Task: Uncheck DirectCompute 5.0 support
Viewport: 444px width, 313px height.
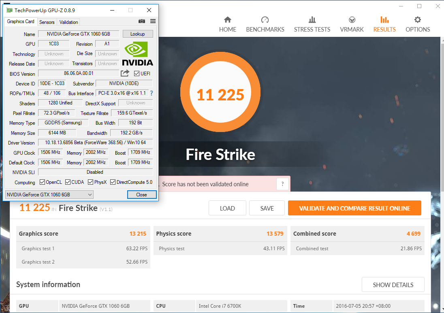Action: pos(113,182)
